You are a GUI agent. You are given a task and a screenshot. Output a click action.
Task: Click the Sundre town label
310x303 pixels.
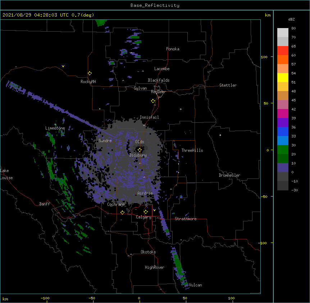(105, 141)
